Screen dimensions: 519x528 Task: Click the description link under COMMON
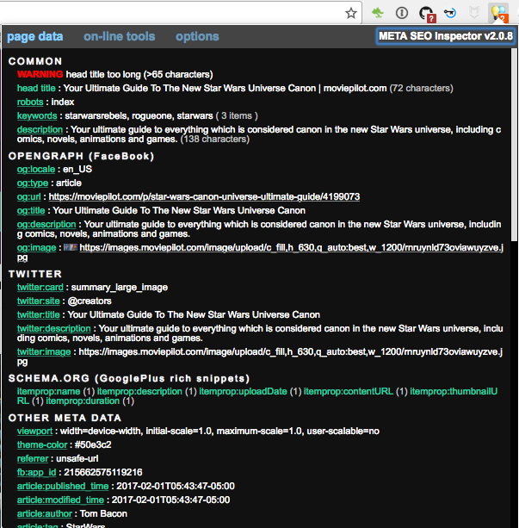pos(40,130)
